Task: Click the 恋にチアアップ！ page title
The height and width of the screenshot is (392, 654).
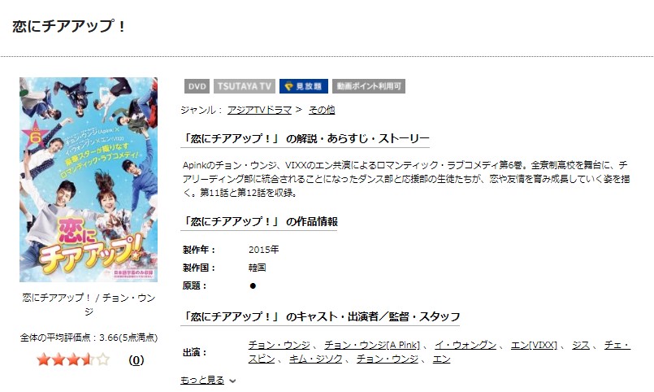Action: [x=69, y=26]
